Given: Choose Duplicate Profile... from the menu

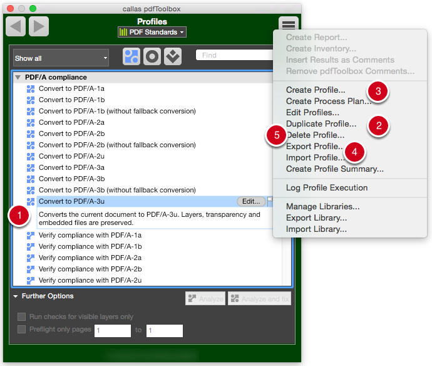Looking at the screenshot, I should click(321, 124).
